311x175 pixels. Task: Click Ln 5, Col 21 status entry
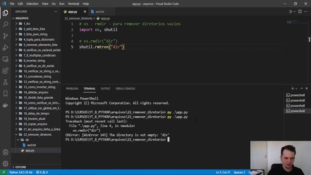click(x=223, y=172)
